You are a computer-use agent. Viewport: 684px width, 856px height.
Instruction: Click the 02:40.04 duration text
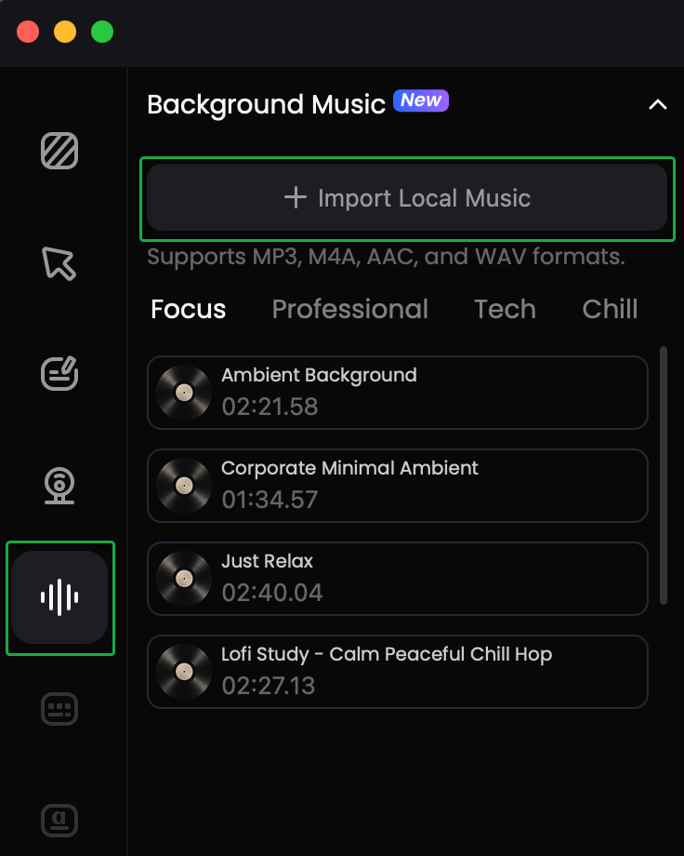(x=272, y=593)
